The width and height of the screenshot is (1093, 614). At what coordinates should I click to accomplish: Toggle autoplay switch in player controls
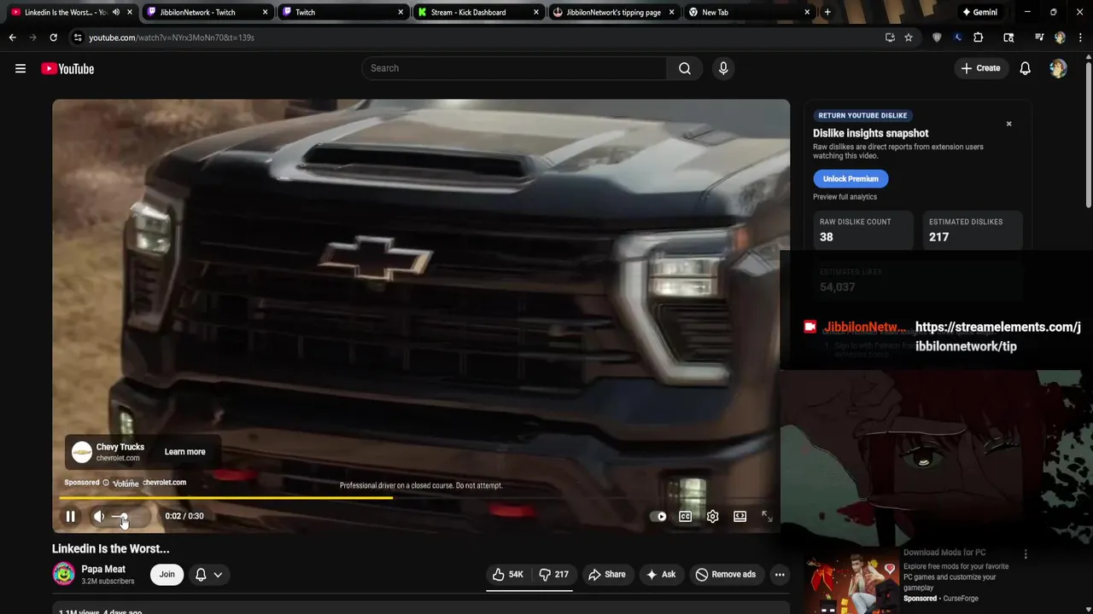(658, 516)
